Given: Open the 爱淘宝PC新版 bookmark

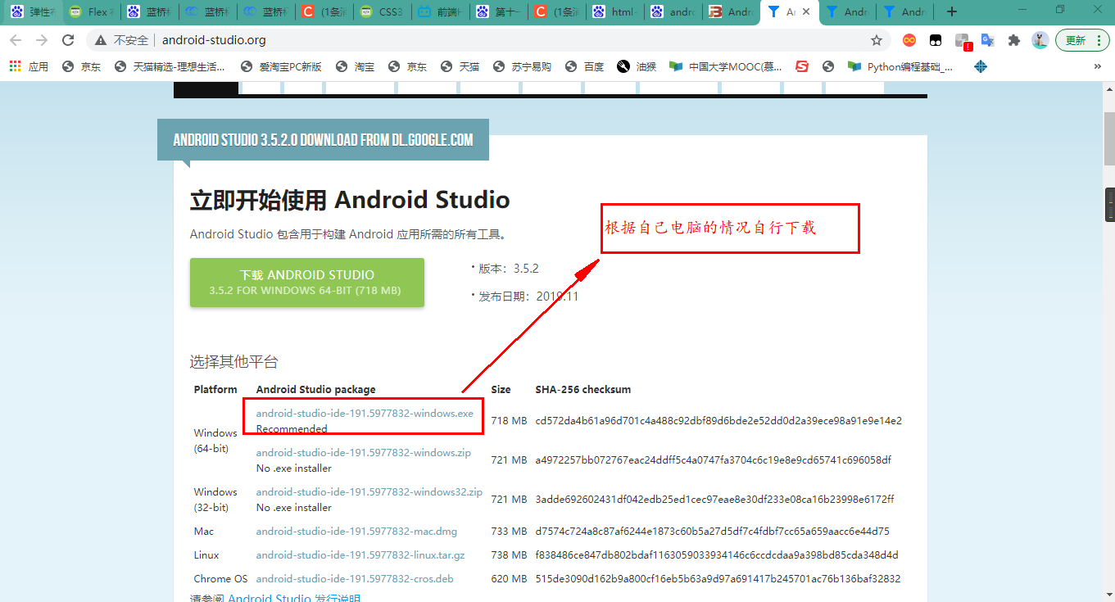Looking at the screenshot, I should (x=280, y=66).
